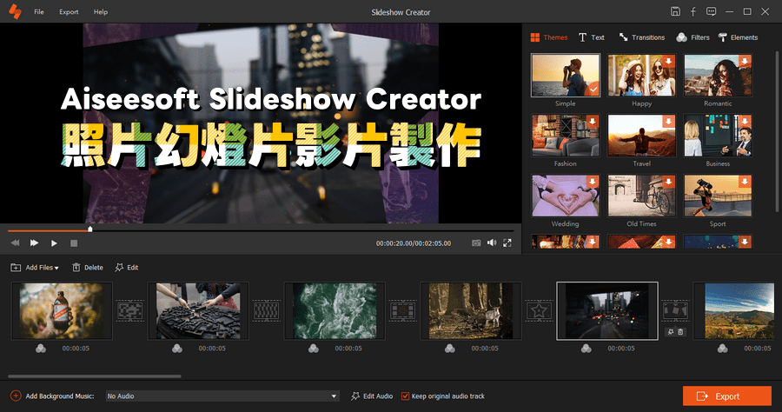Screen dimensions: 782x412
Task: Expand the background music No Audio dropdown
Action: tap(222, 396)
